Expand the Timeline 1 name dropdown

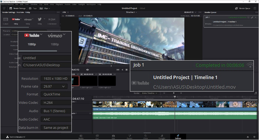click(x=131, y=12)
